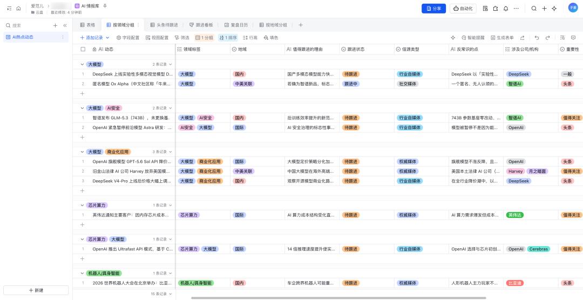Open the user avatar menu
The image size is (583, 300).
click(x=573, y=8)
